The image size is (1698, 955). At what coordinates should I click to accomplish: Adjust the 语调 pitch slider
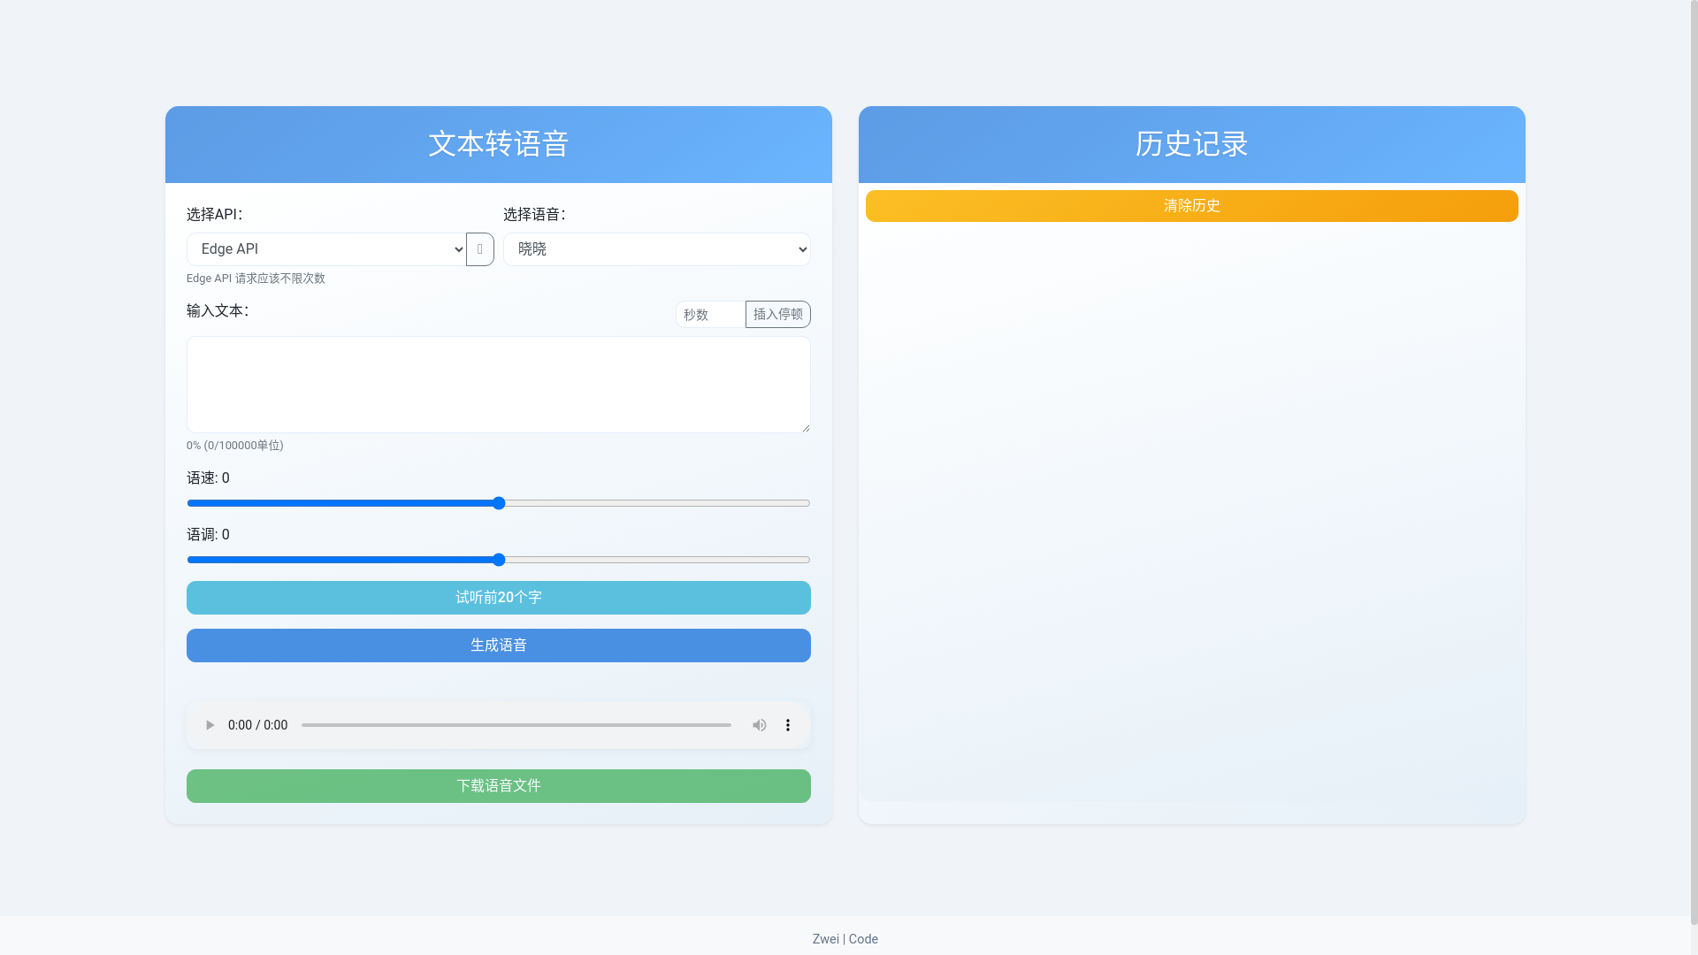point(499,560)
